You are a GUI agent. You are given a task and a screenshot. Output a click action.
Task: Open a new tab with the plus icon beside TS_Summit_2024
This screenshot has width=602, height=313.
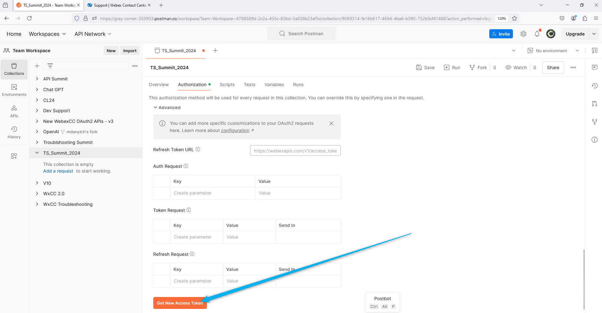[x=215, y=51]
